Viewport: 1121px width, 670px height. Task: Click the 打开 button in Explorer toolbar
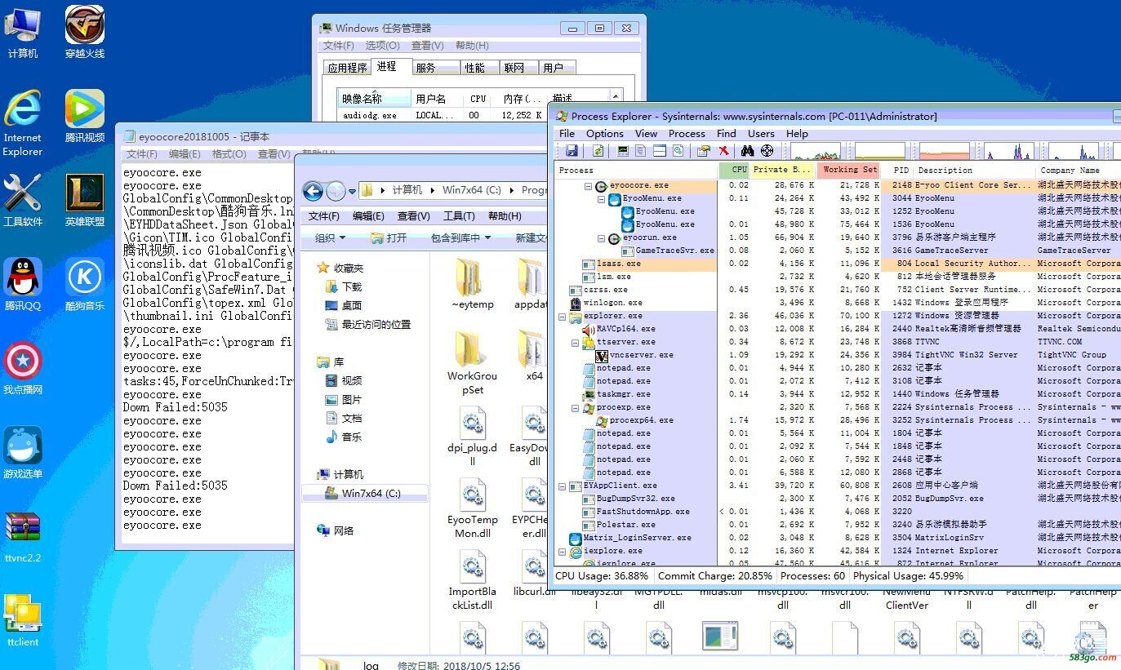click(x=389, y=237)
